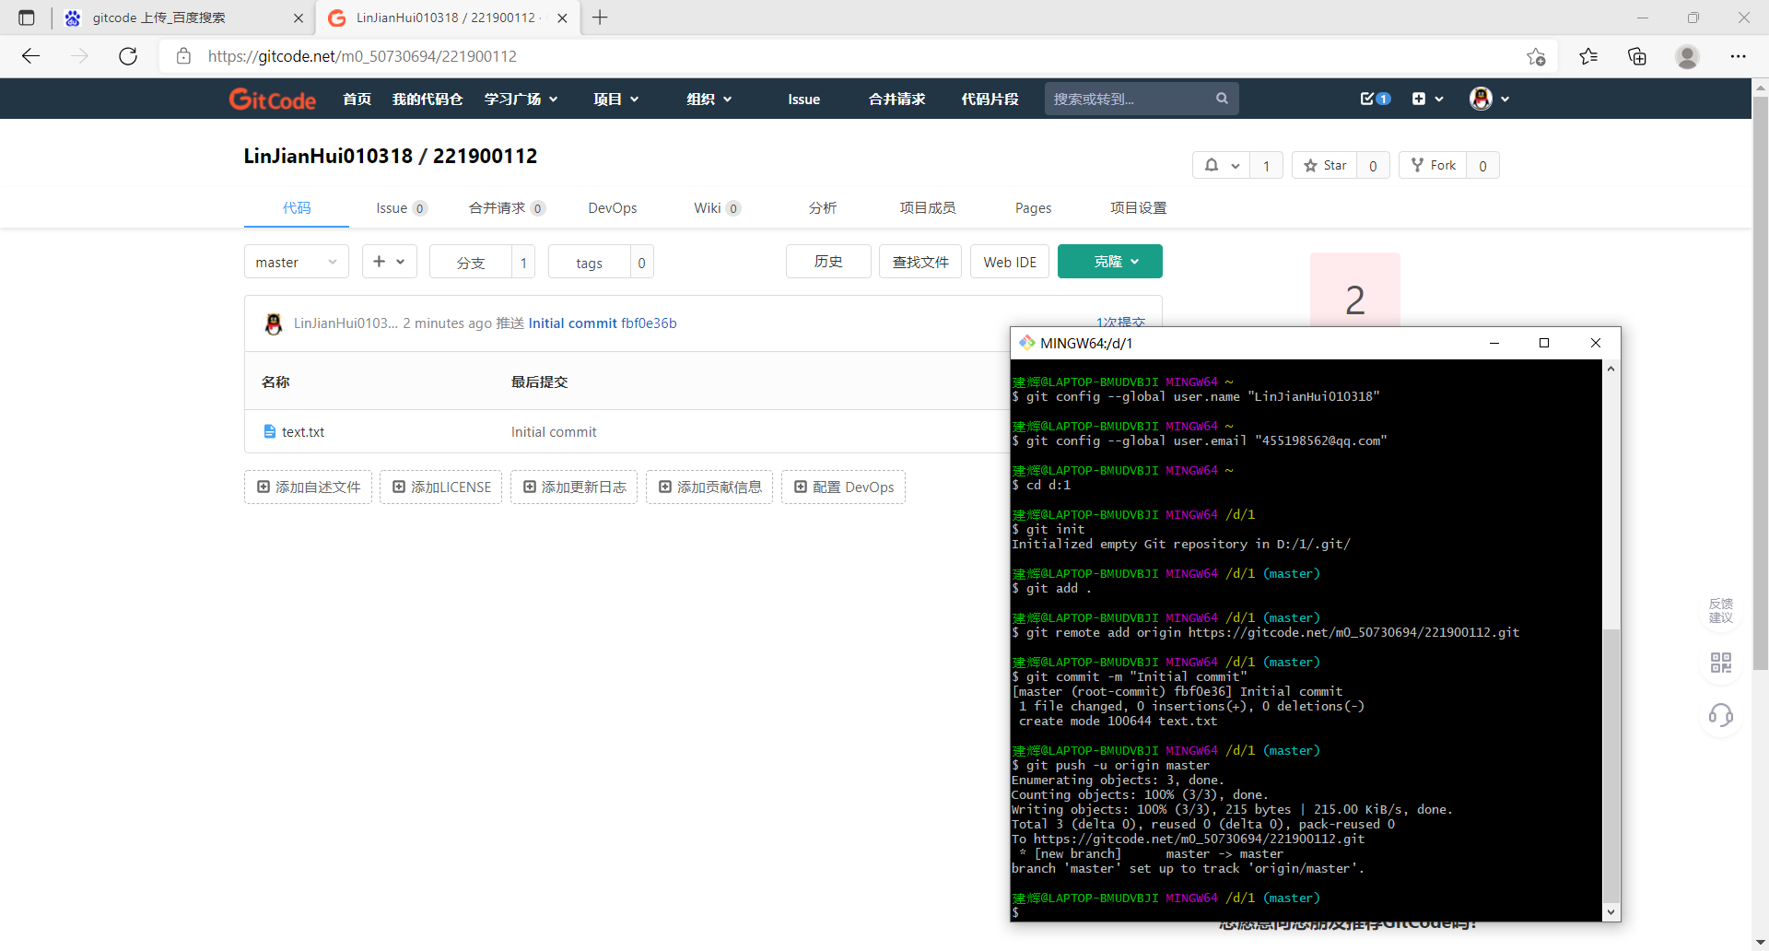Switch to the 项目成员 tab
1769x951 pixels.
point(927,208)
